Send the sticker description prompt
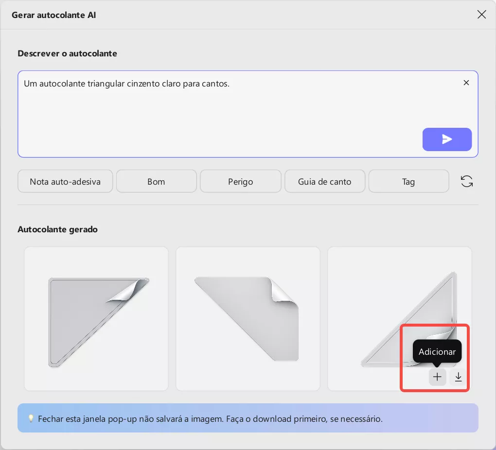496x450 pixels. [x=447, y=139]
